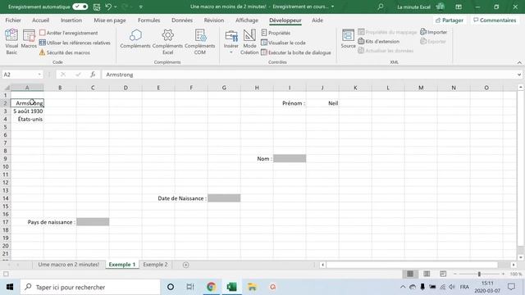Open the XML Source pane
The height and width of the screenshot is (295, 525).
(x=348, y=39)
